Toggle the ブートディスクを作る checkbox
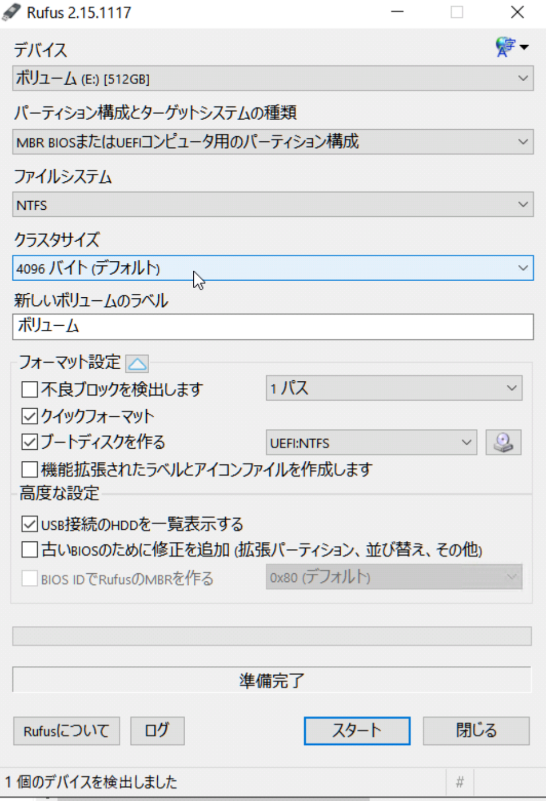 point(30,442)
